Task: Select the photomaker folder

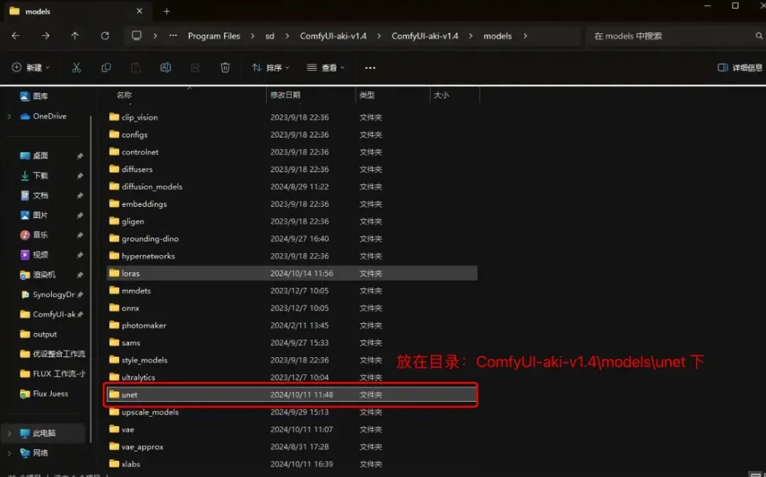Action: [292, 325]
